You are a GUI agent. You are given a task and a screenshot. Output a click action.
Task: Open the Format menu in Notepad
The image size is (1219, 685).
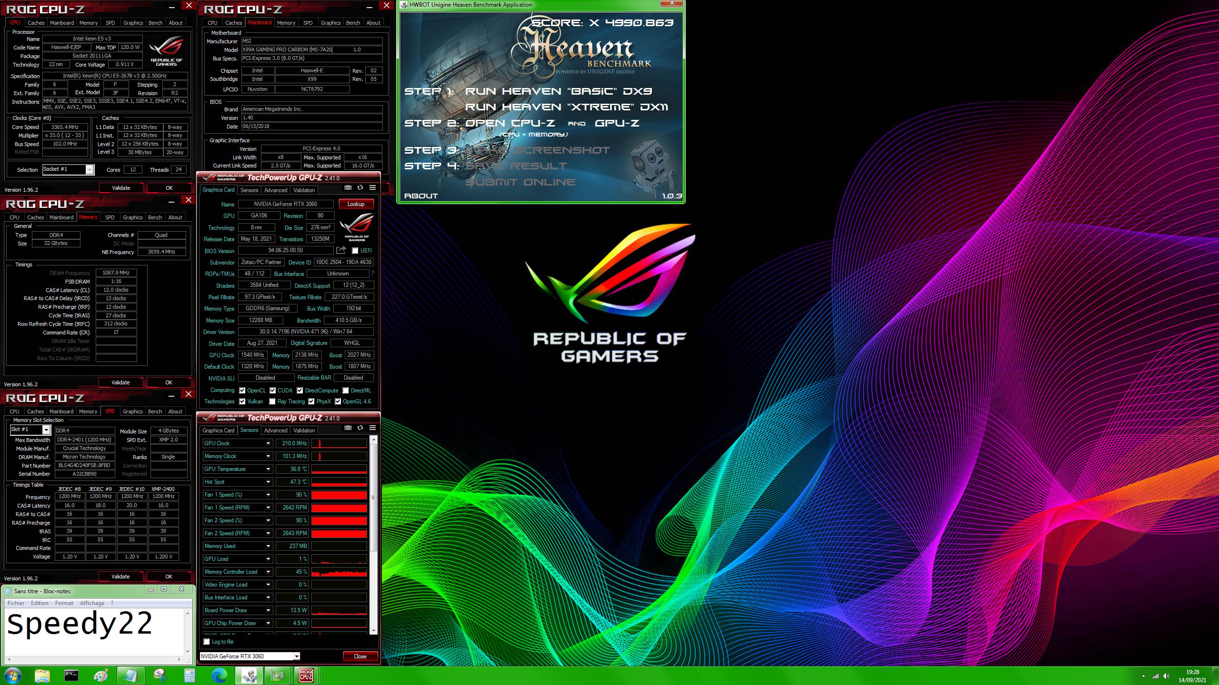(64, 603)
